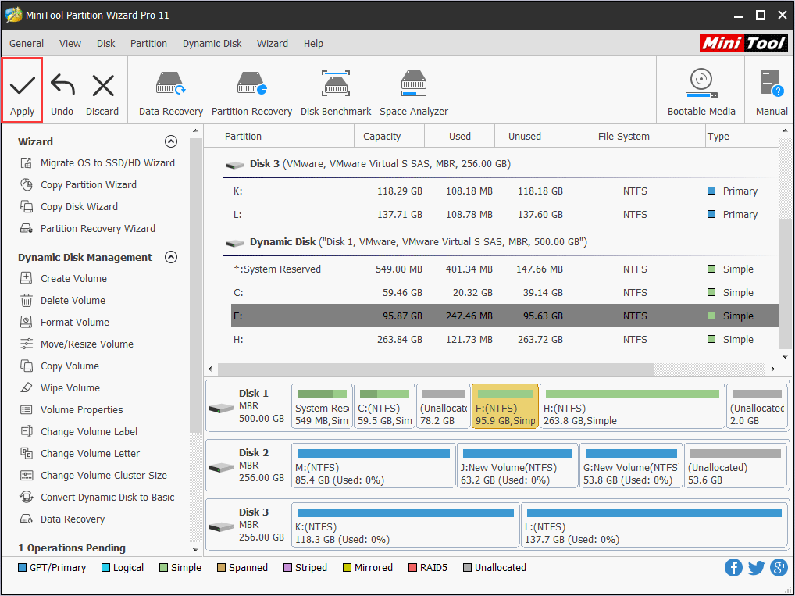Sort by Unused column header
This screenshot has height=596, width=795.
529,137
